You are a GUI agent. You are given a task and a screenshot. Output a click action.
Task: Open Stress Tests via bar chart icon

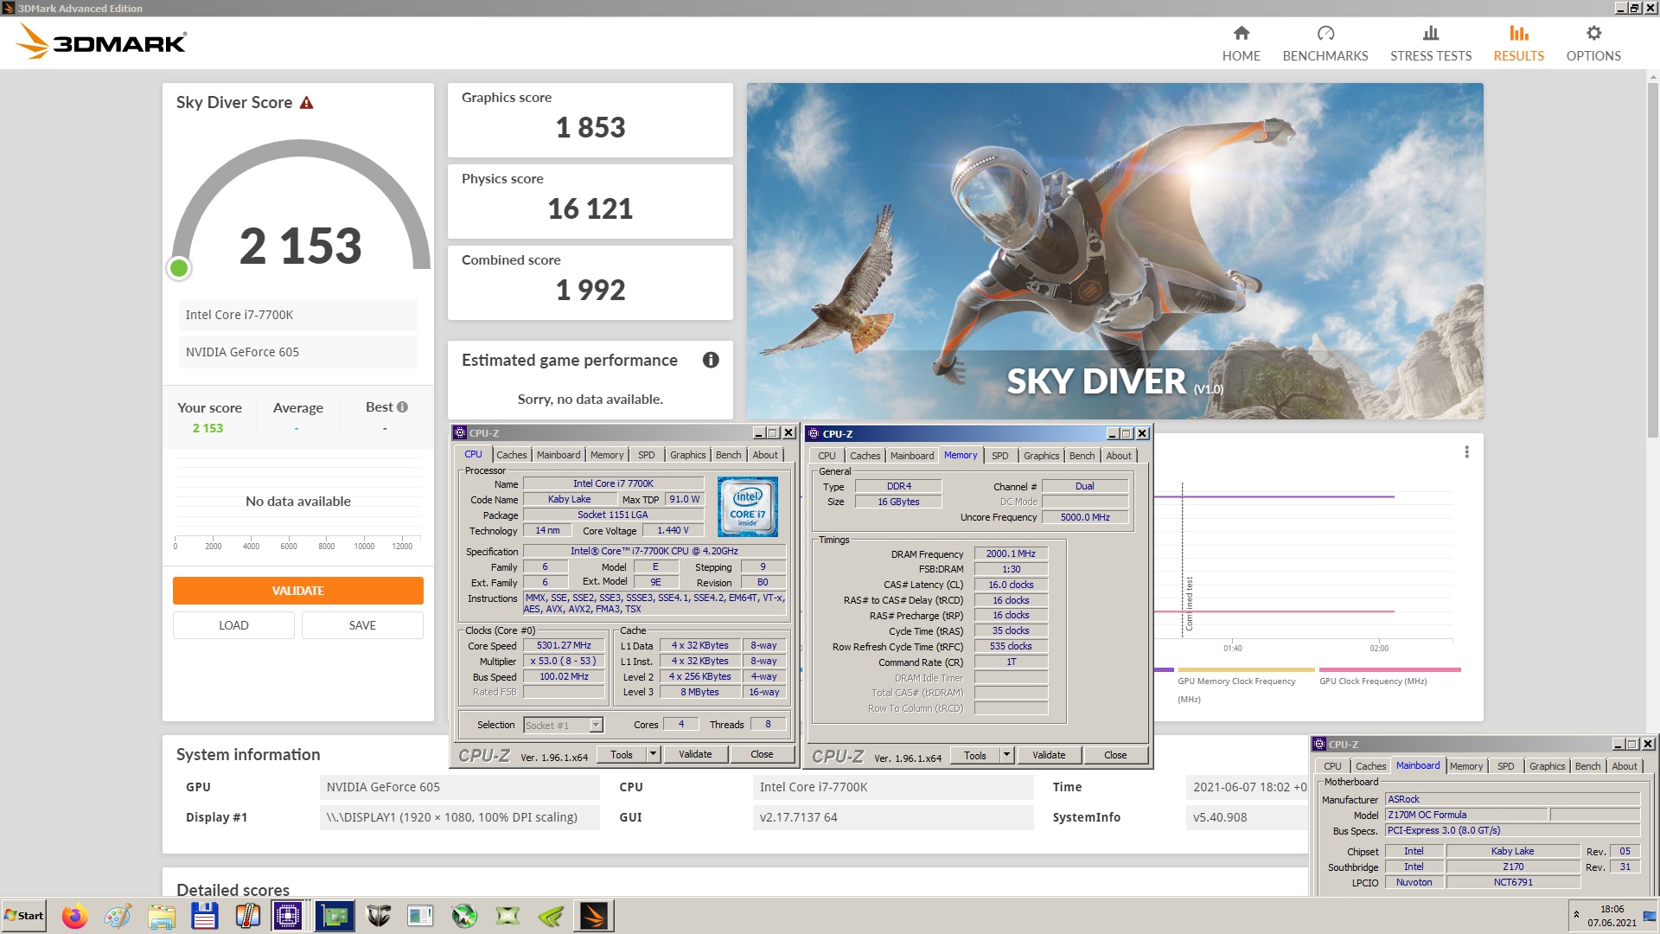(1431, 33)
